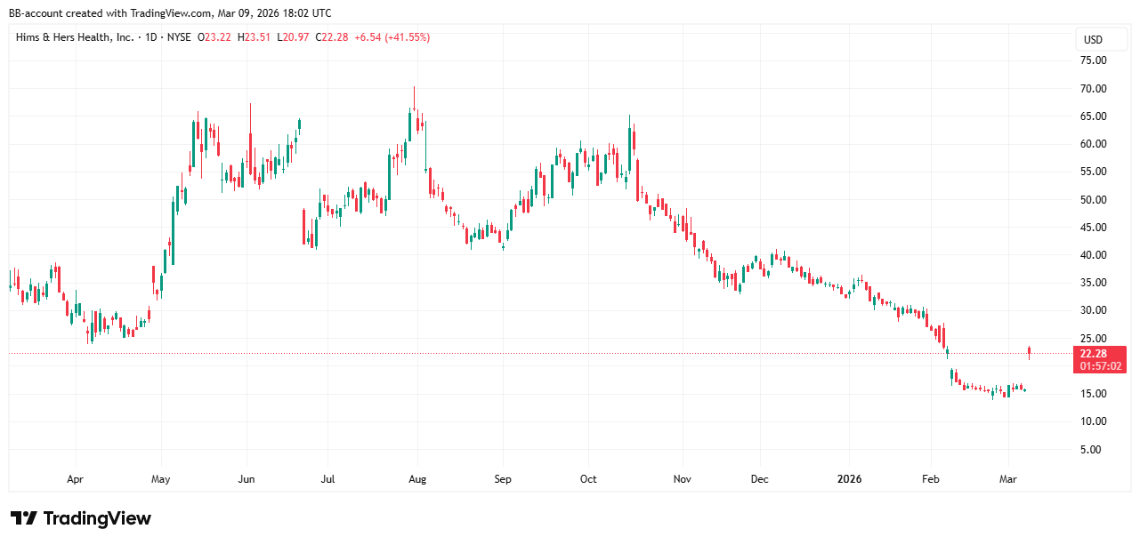This screenshot has height=545, width=1140.
Task: Click the 5.00 price scale label
Action: 1096,449
